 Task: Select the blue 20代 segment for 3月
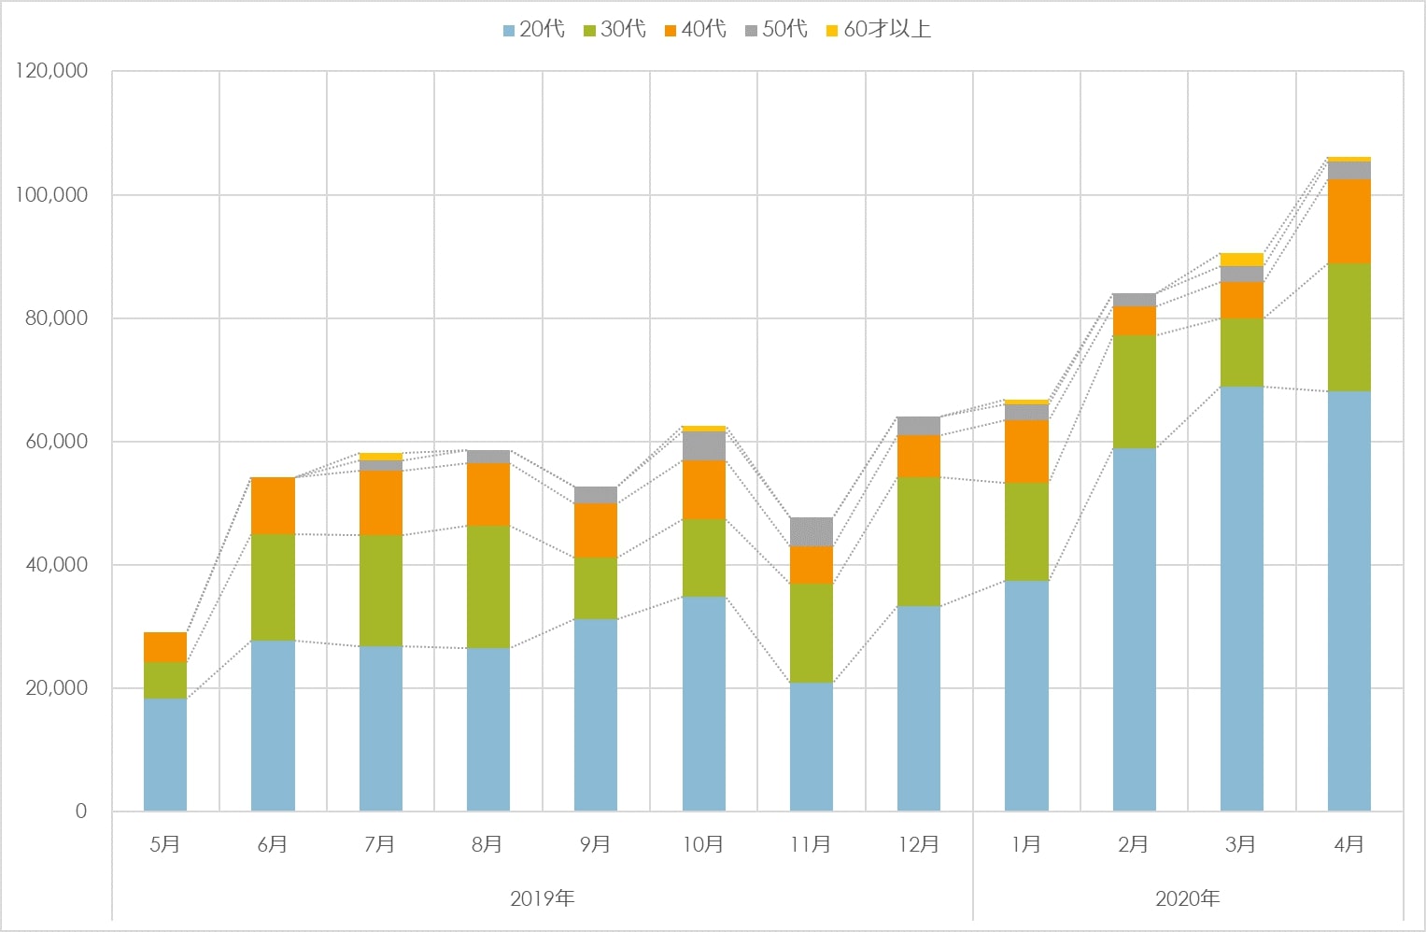(1242, 599)
